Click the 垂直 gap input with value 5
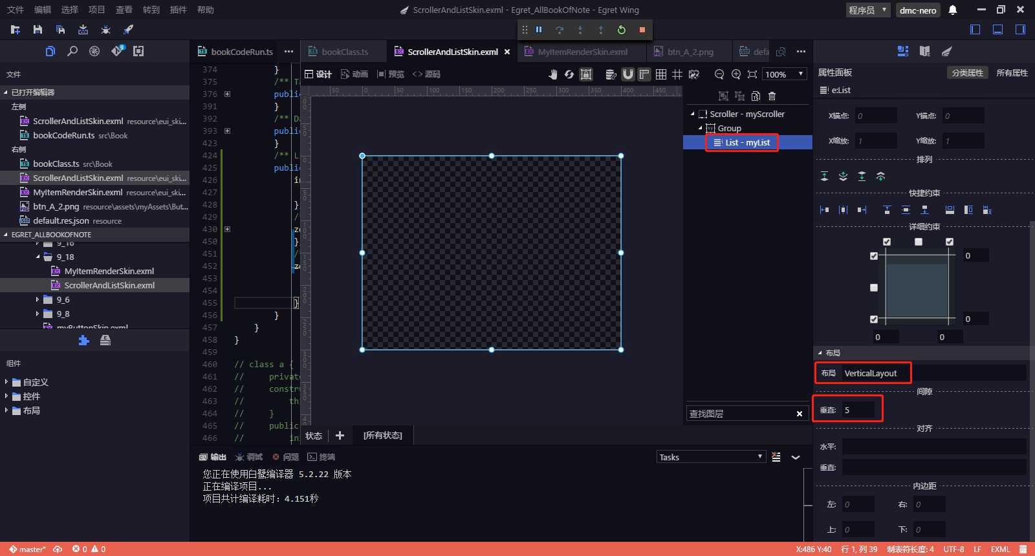 point(858,410)
